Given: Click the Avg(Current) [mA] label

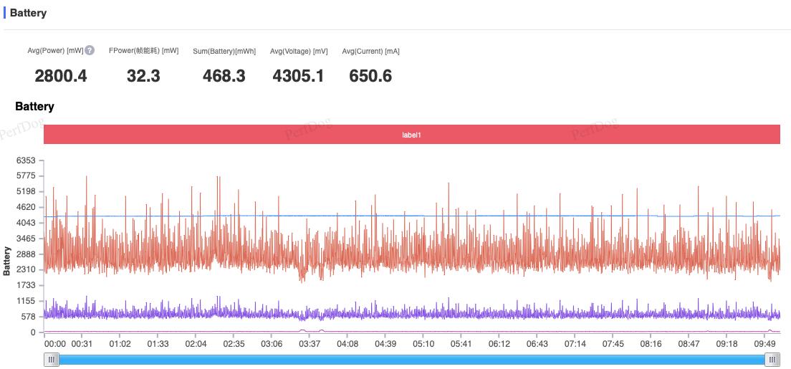Looking at the screenshot, I should 371,51.
